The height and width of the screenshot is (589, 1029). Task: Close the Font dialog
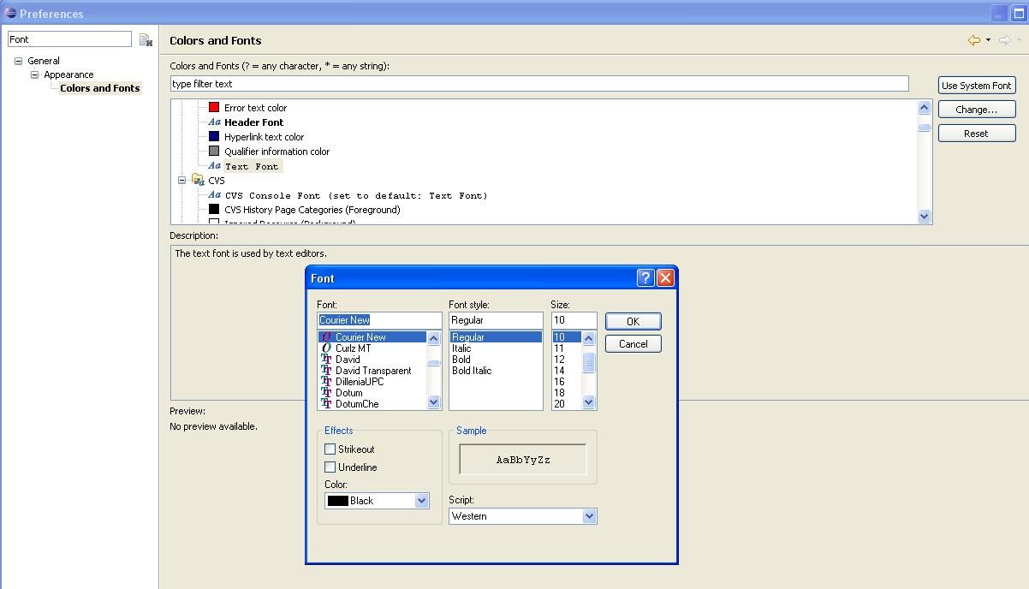665,277
